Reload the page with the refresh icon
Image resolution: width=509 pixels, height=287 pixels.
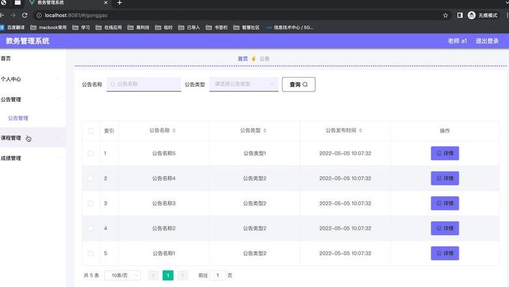(x=25, y=15)
